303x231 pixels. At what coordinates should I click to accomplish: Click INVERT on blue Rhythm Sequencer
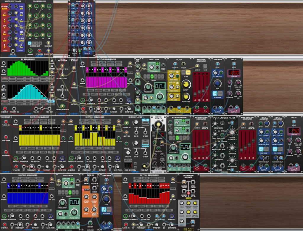pyautogui.click(x=40, y=178)
